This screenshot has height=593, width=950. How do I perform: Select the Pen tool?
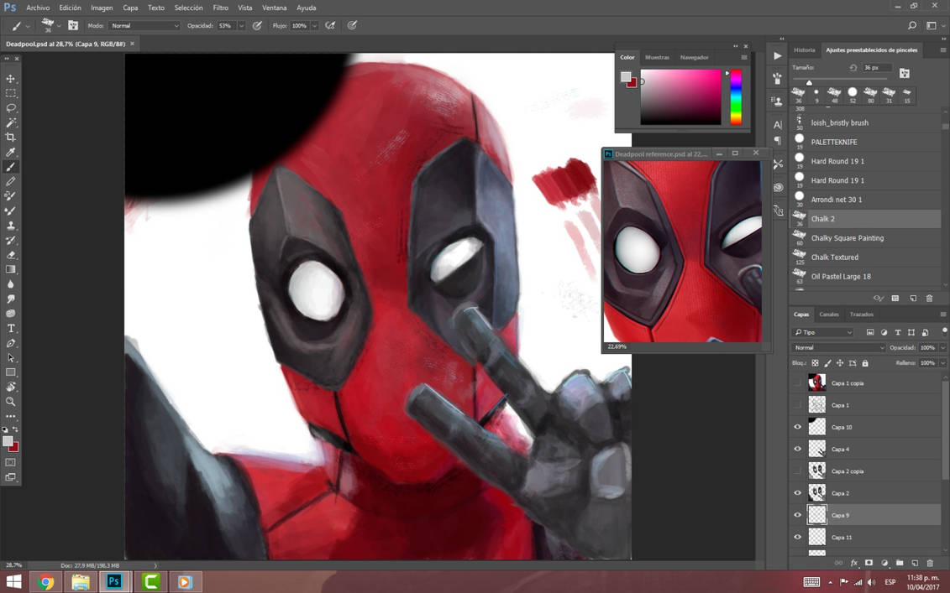pos(10,343)
